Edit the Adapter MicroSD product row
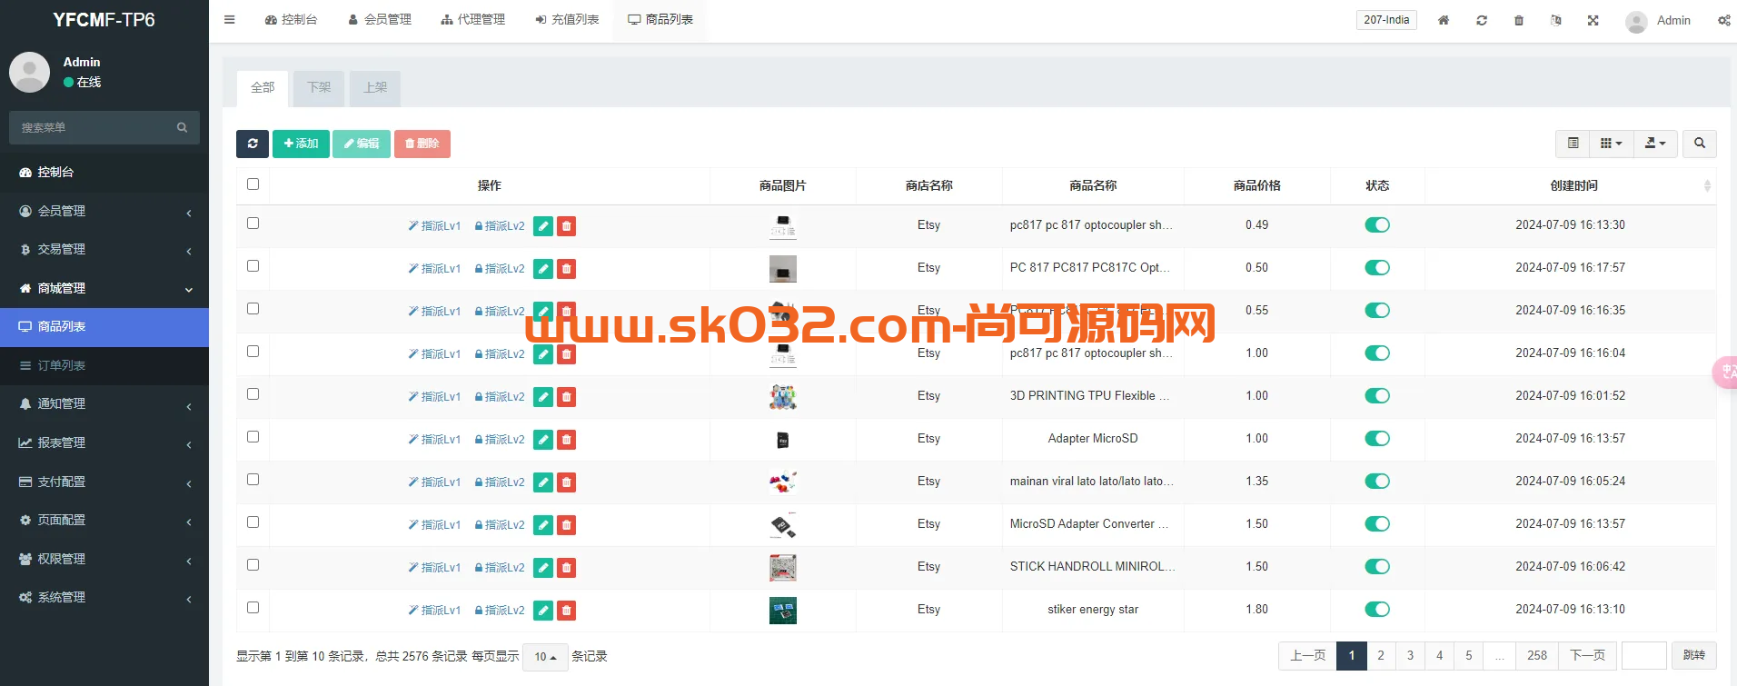 point(543,440)
